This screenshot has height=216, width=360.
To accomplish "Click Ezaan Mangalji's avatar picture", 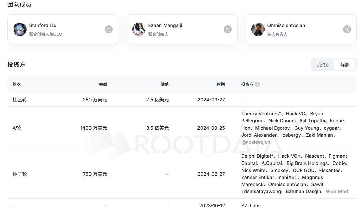I will [x=139, y=29].
